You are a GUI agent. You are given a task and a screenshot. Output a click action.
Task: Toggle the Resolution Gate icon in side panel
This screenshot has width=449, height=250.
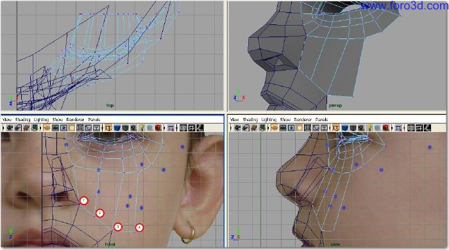[x=291, y=128]
